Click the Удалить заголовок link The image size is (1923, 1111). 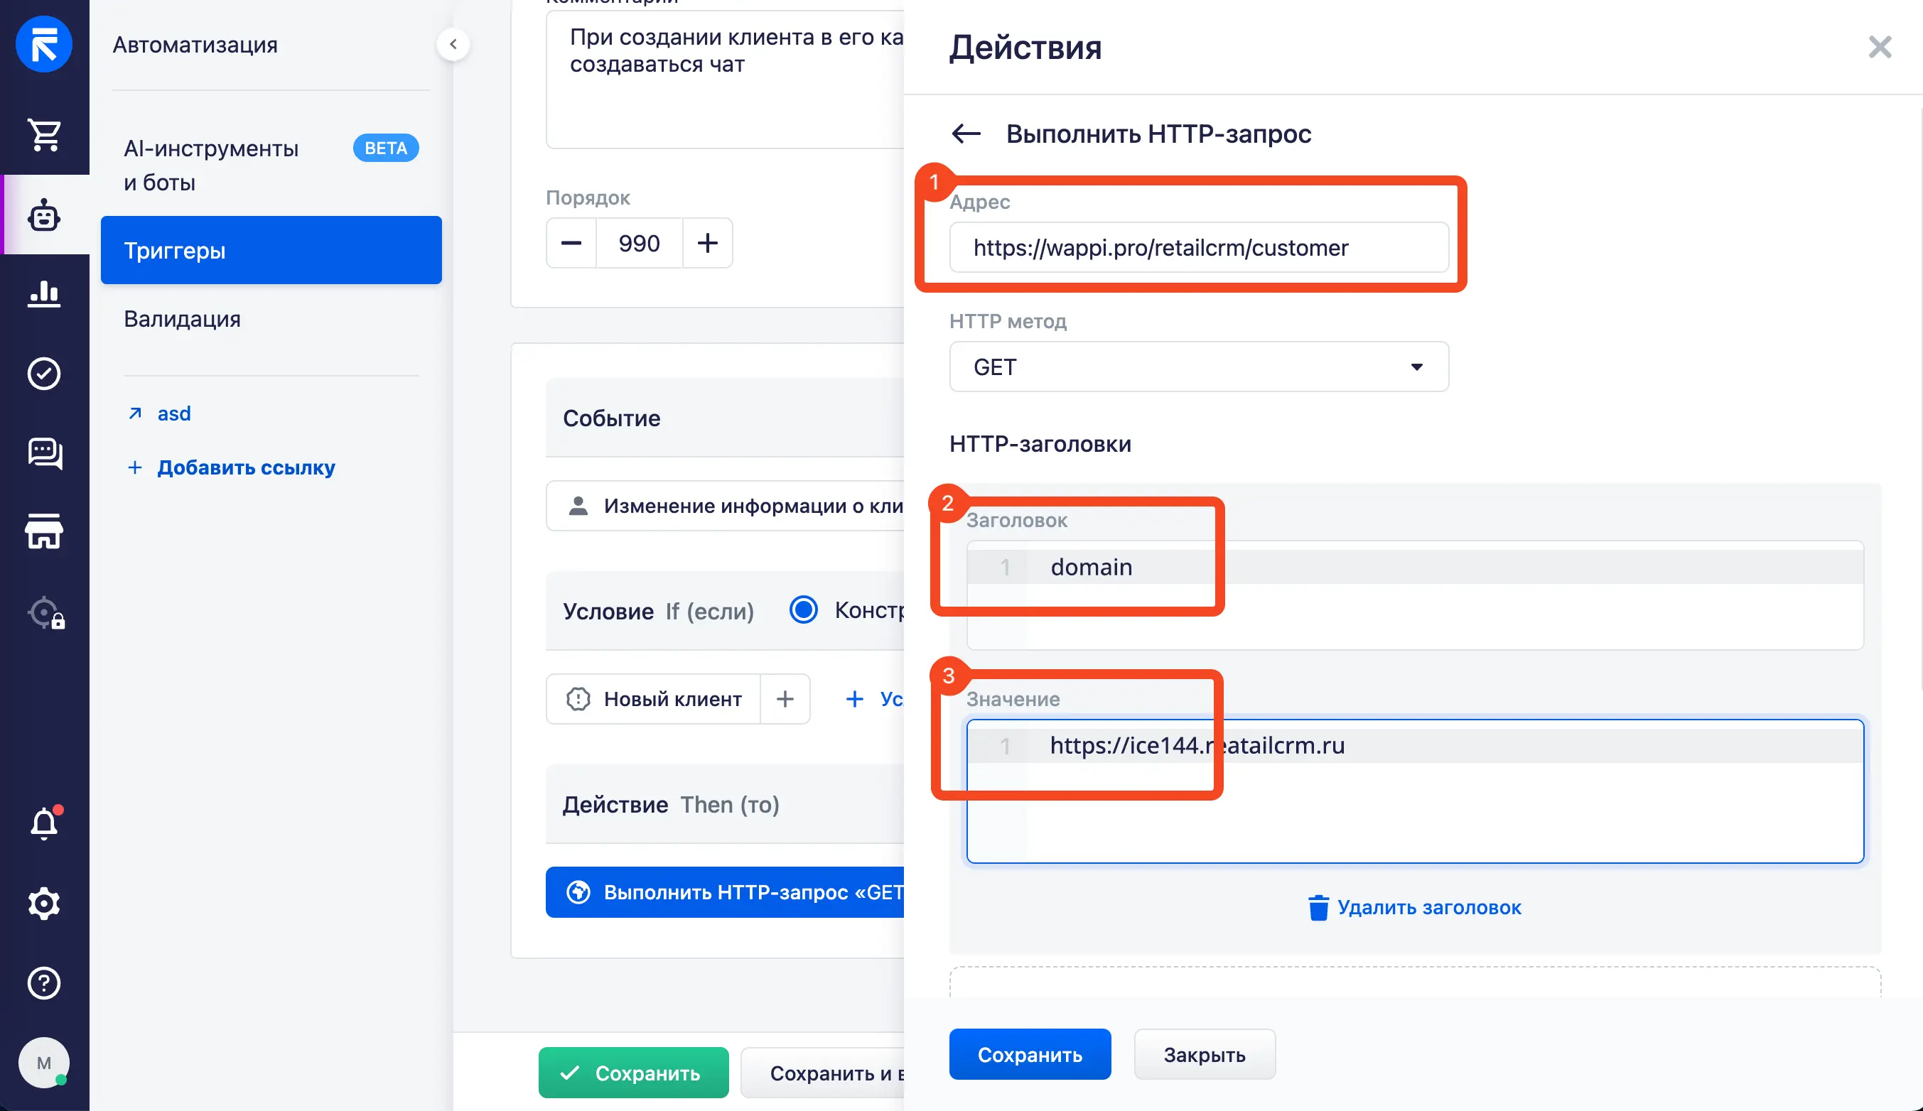1416,907
